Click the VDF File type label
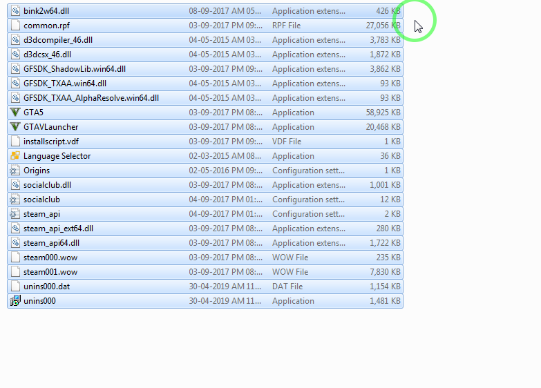 pyautogui.click(x=287, y=142)
